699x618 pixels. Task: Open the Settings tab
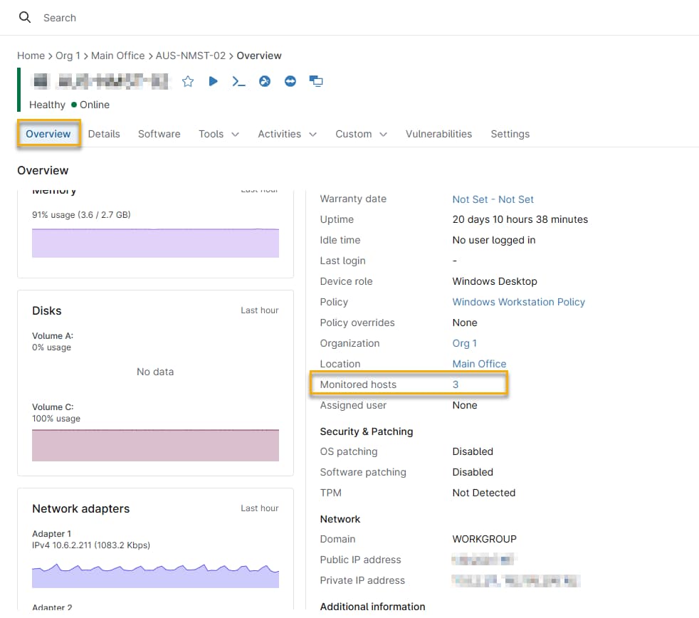point(510,134)
